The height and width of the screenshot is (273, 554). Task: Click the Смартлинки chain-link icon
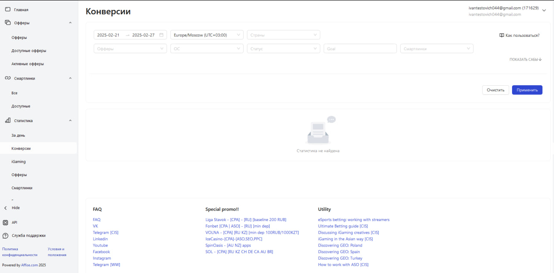(x=7, y=78)
